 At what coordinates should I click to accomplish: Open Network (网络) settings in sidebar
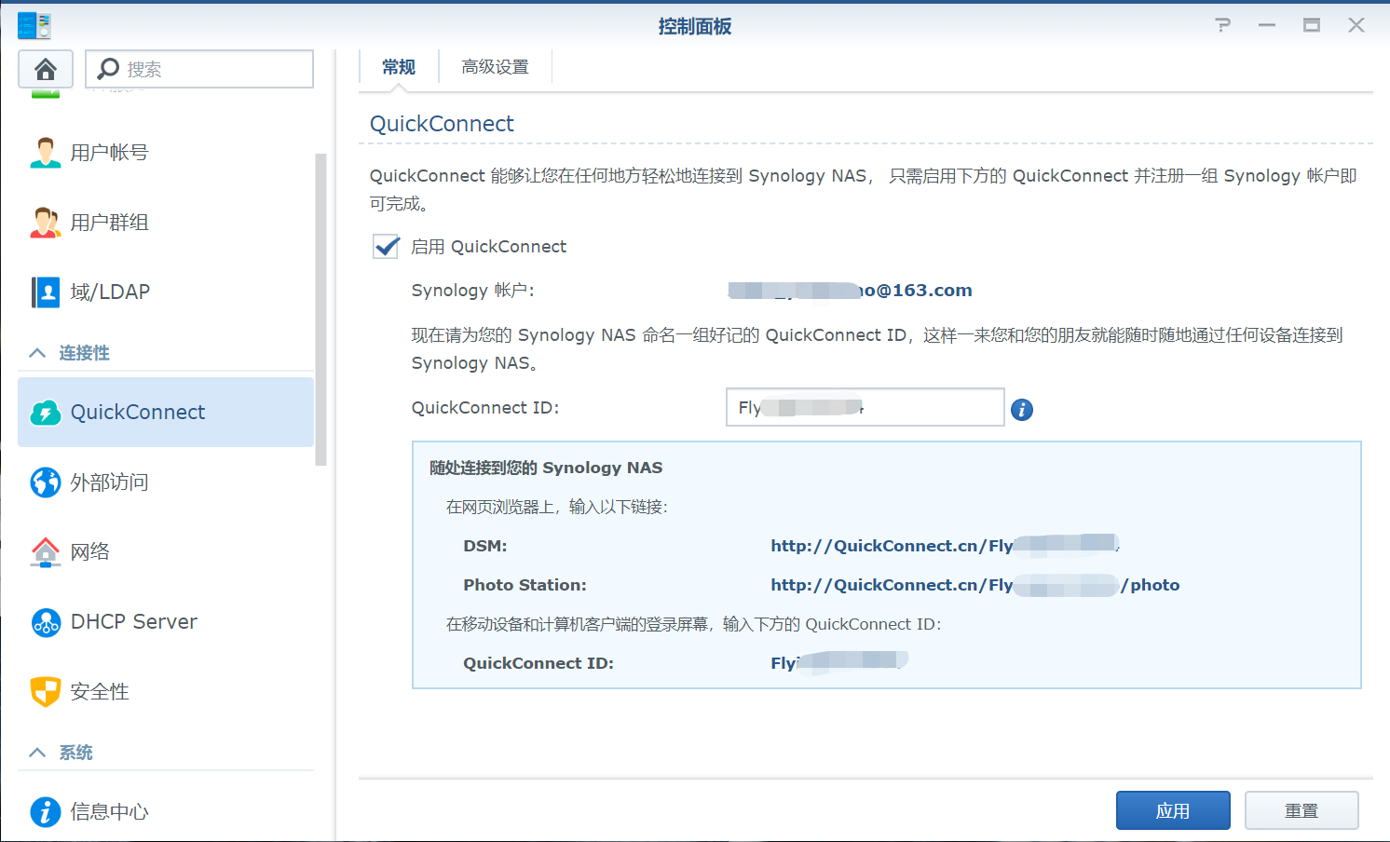pyautogui.click(x=166, y=551)
